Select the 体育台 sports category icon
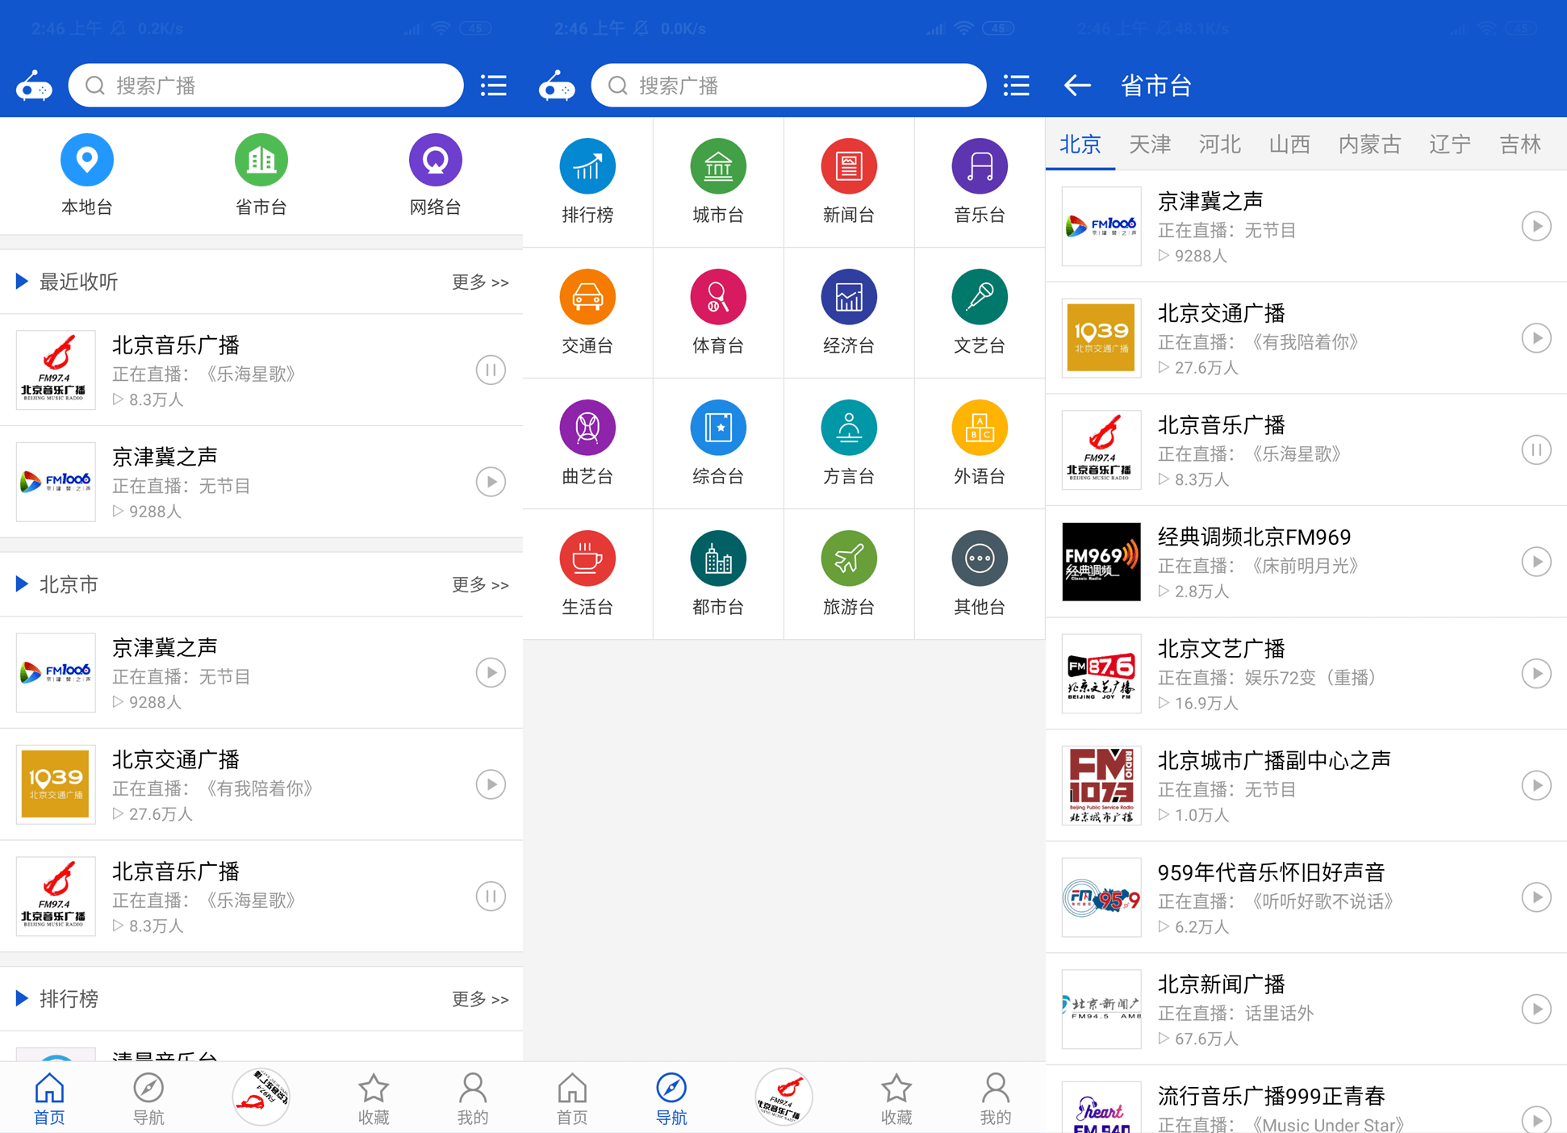 pos(717,311)
